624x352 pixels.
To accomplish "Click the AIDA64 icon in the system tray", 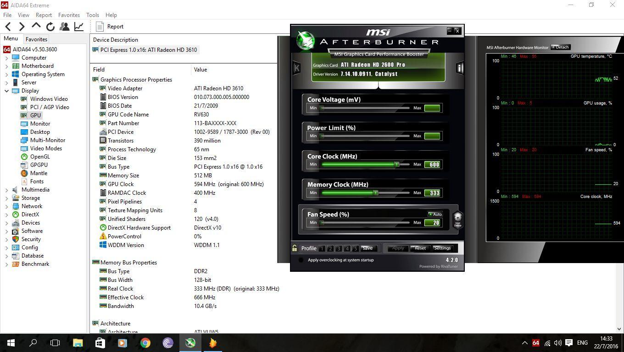I will (536, 342).
